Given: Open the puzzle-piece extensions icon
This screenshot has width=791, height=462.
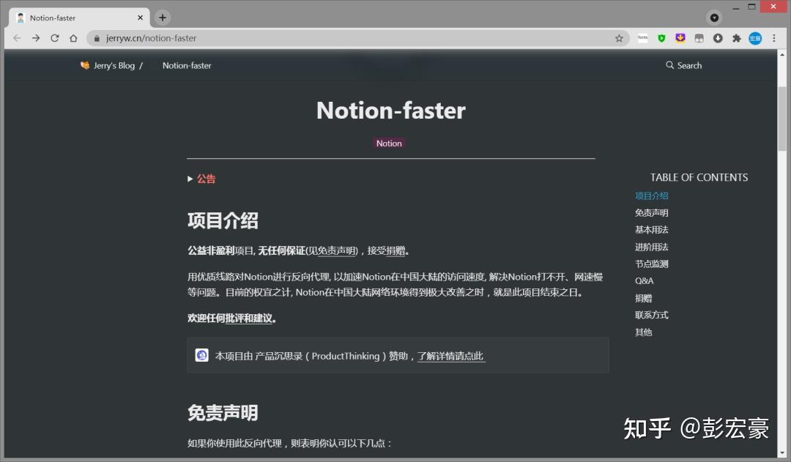Looking at the screenshot, I should [736, 38].
